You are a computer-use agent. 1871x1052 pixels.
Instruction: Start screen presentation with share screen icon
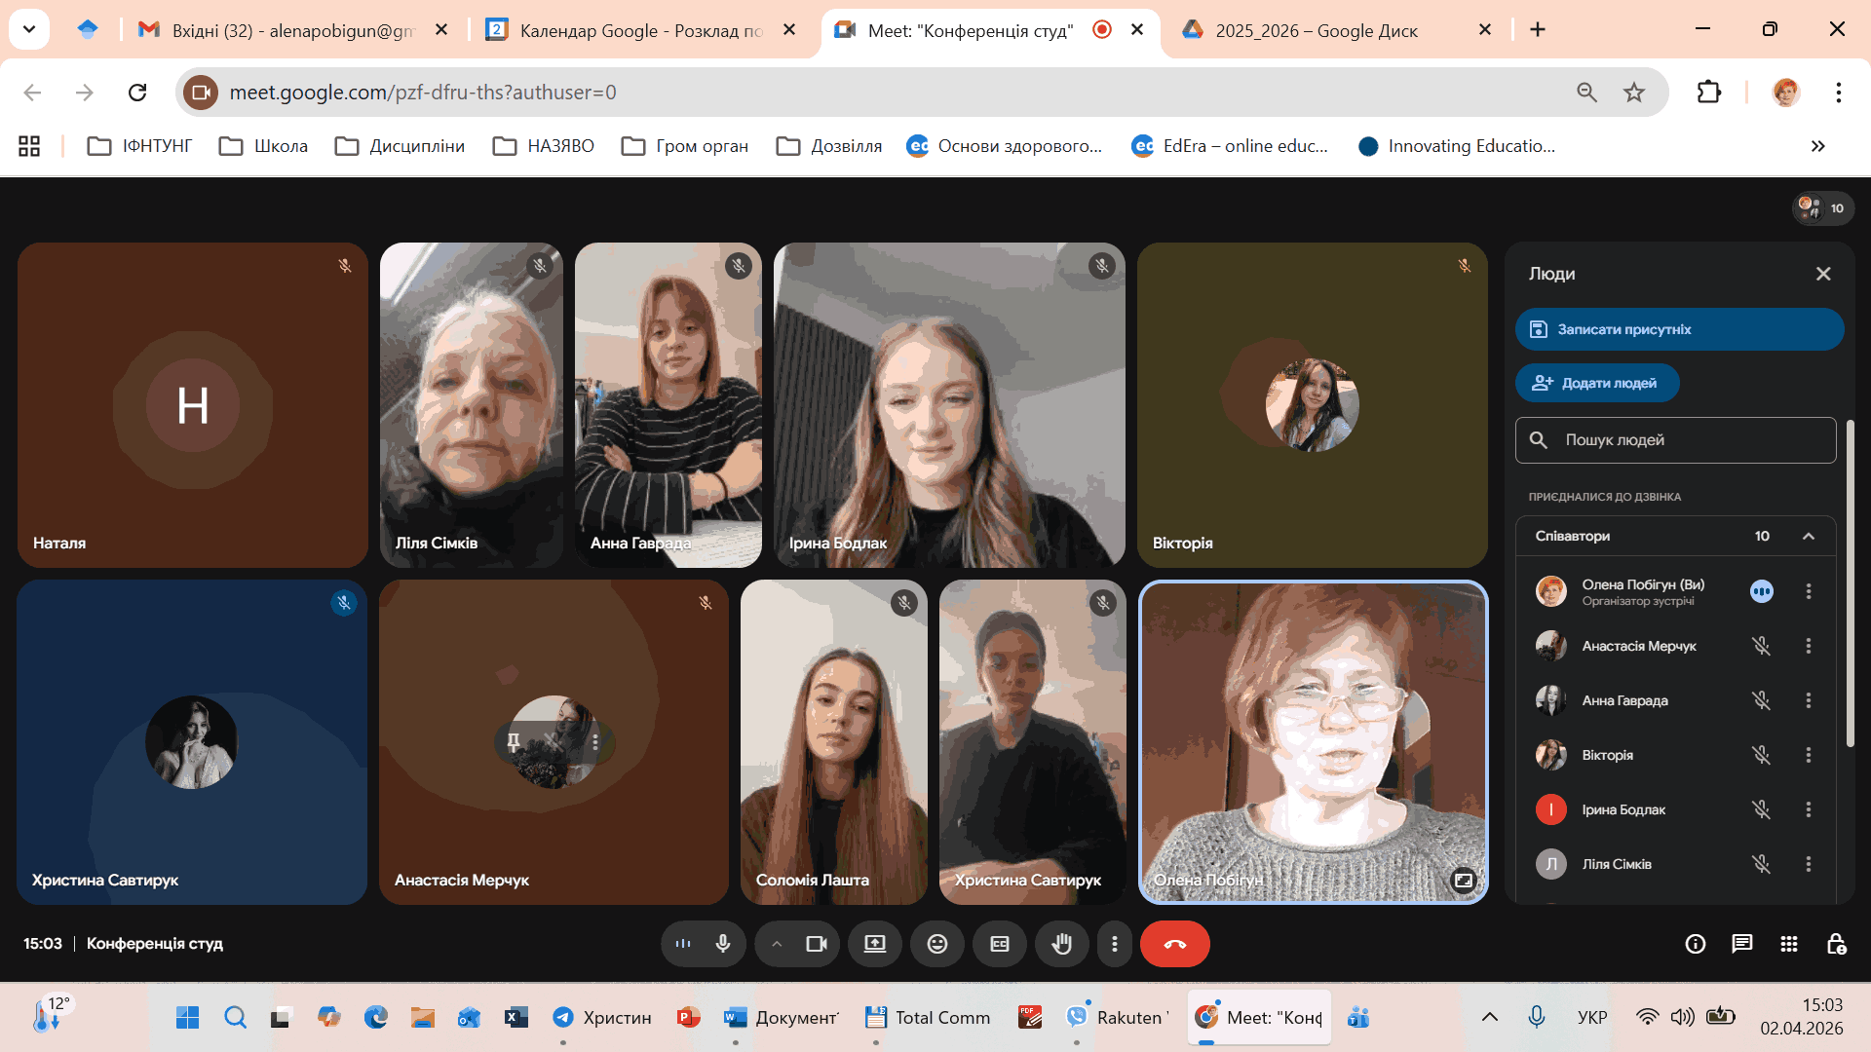coord(874,944)
